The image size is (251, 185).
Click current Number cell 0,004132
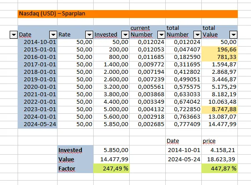[x=147, y=109]
